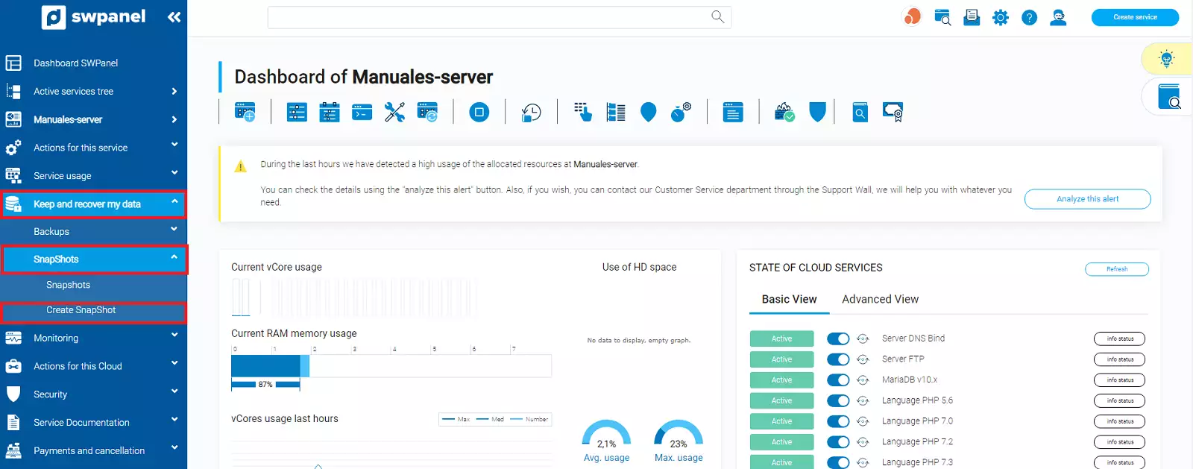Open the wrench and screwdriver tools icon

pos(394,113)
